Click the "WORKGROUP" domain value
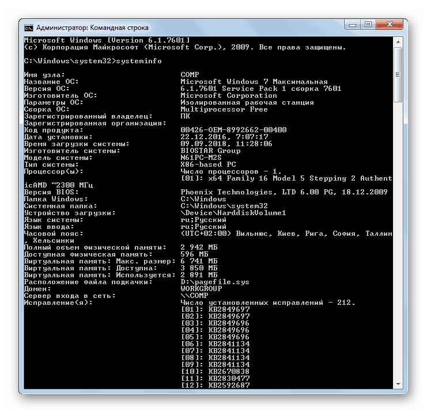 point(201,289)
